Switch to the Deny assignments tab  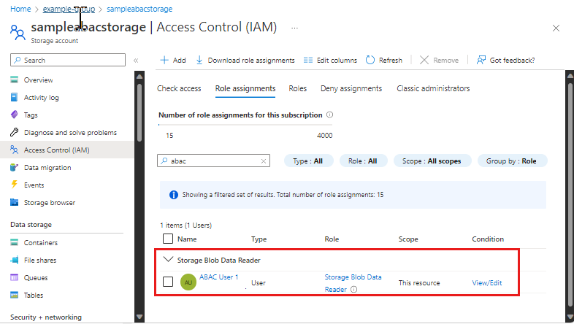[351, 88]
